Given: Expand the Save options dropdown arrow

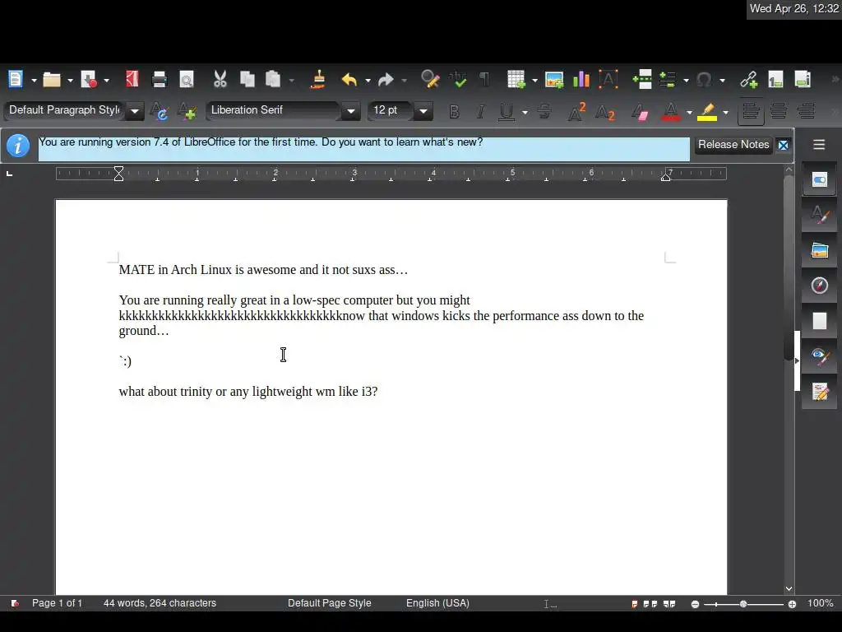Looking at the screenshot, I should 106,81.
